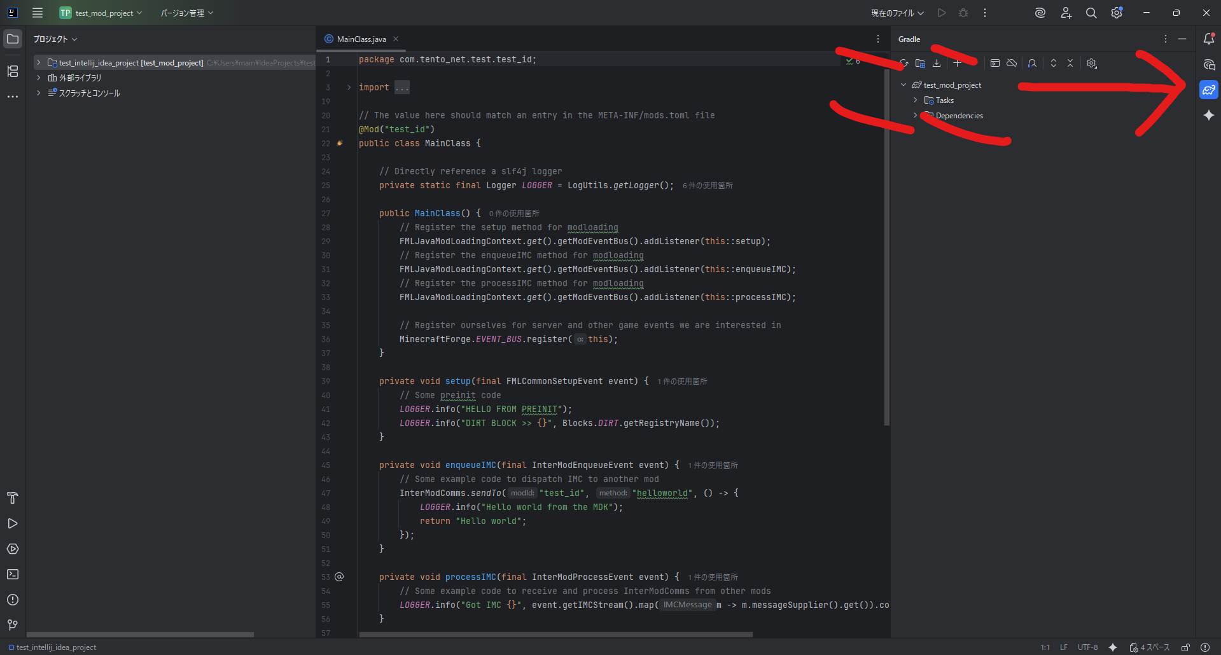Toggle the Project tool window folder icon
Viewport: 1221px width, 655px height.
click(x=13, y=39)
